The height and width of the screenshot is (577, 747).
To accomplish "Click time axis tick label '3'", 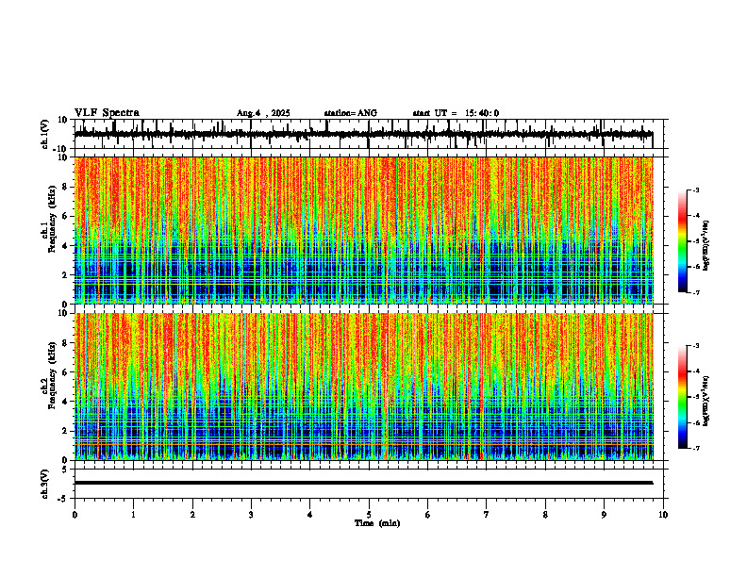I will [x=251, y=515].
